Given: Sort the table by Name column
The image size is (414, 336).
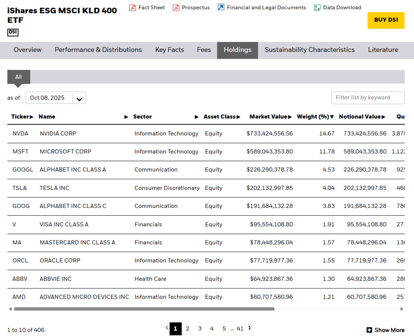Looking at the screenshot, I should [83, 116].
